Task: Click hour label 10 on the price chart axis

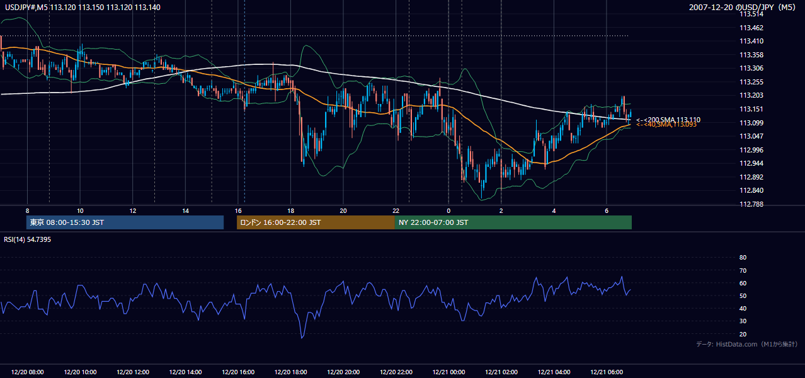Action: click(80, 210)
